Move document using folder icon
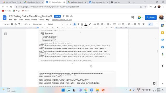 (67, 16)
